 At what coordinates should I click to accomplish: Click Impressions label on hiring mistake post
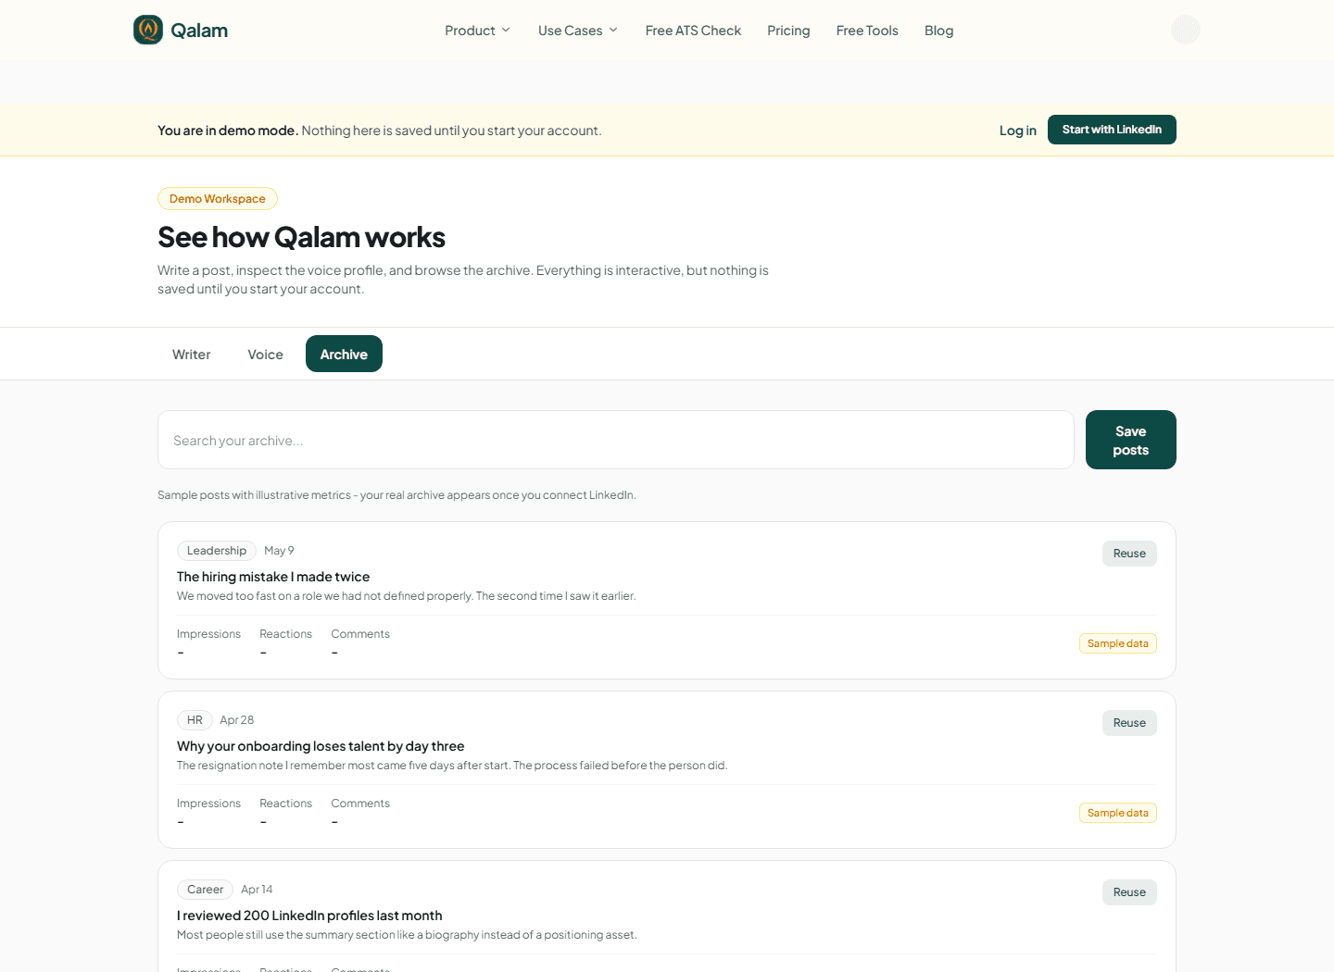click(208, 634)
